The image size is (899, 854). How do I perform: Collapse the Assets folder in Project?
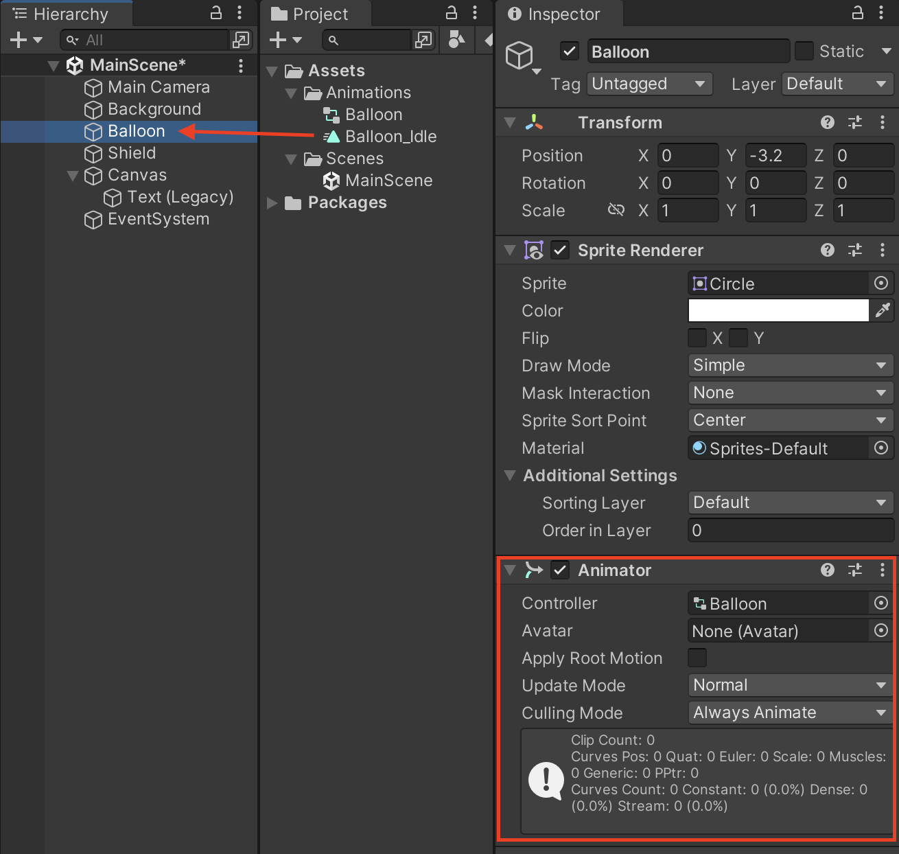[x=272, y=71]
